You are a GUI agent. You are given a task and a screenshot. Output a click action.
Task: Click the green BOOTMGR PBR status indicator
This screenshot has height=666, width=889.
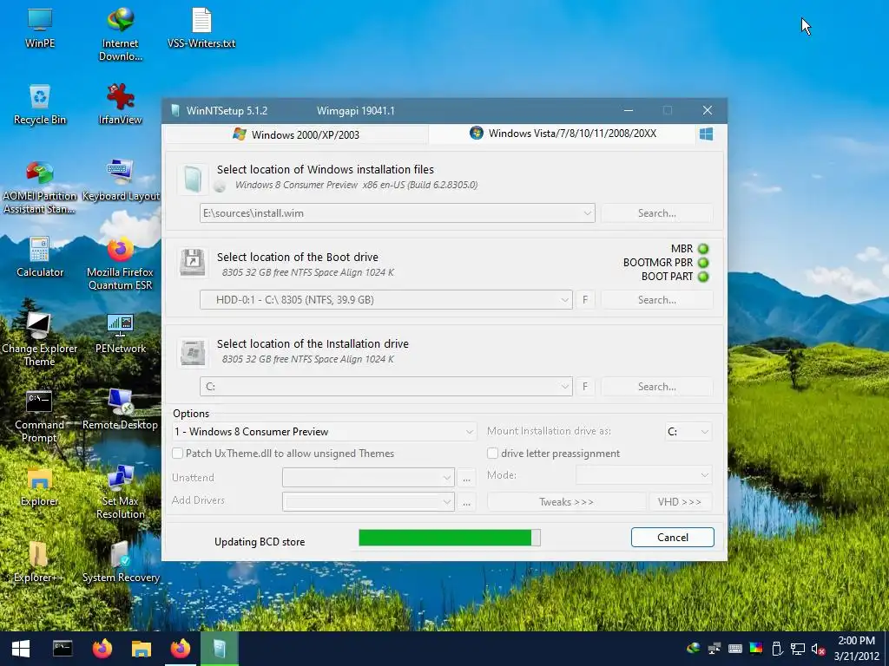(x=703, y=263)
